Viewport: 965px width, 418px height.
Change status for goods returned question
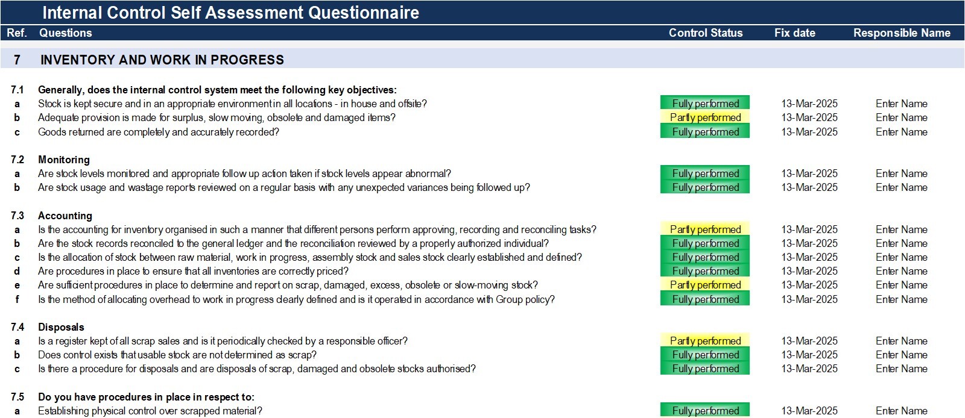pyautogui.click(x=705, y=131)
